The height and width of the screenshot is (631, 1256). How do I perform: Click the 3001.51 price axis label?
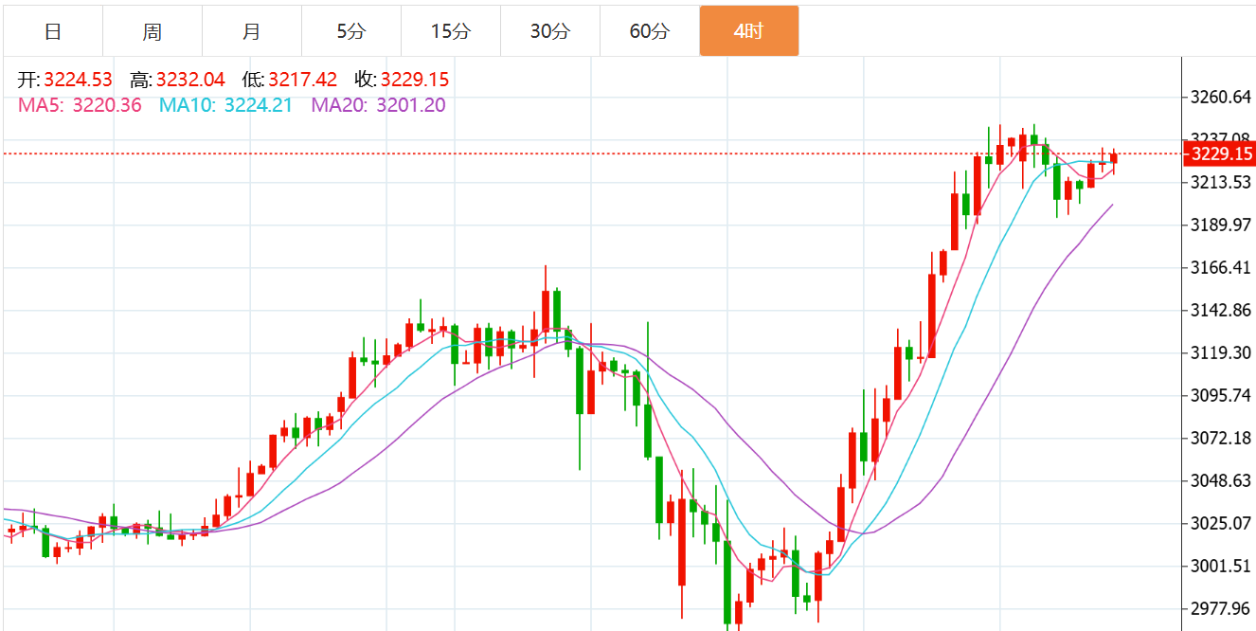coord(1223,567)
